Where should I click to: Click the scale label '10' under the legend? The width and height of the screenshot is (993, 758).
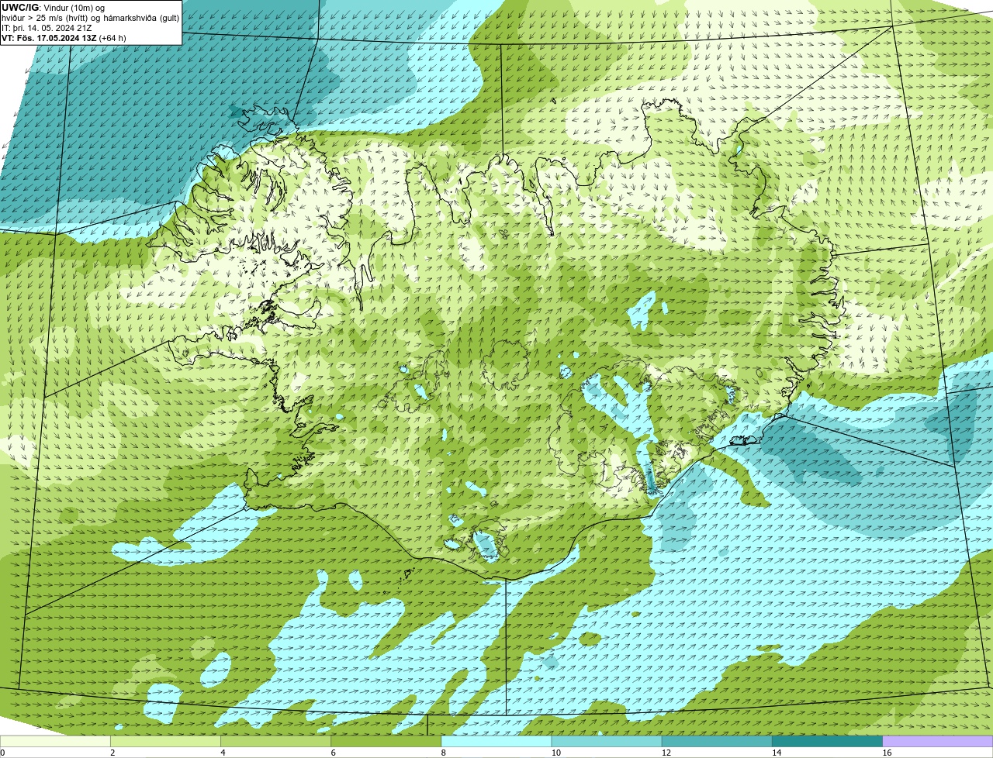[555, 753]
